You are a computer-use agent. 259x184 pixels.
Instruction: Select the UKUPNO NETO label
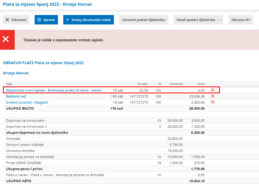(x=19, y=181)
